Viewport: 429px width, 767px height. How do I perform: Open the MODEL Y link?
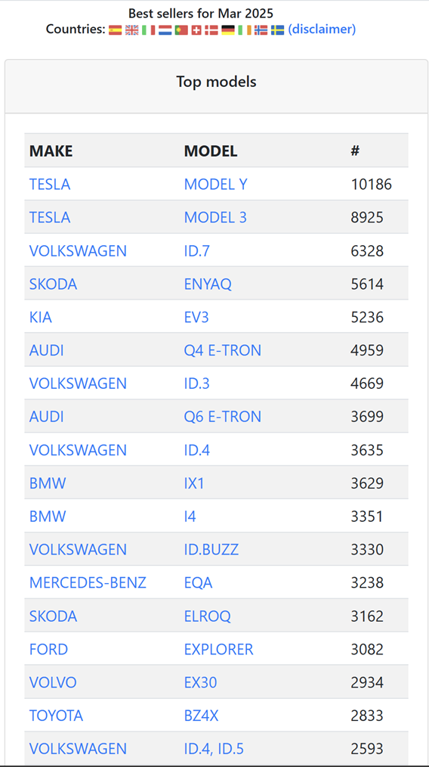(215, 185)
